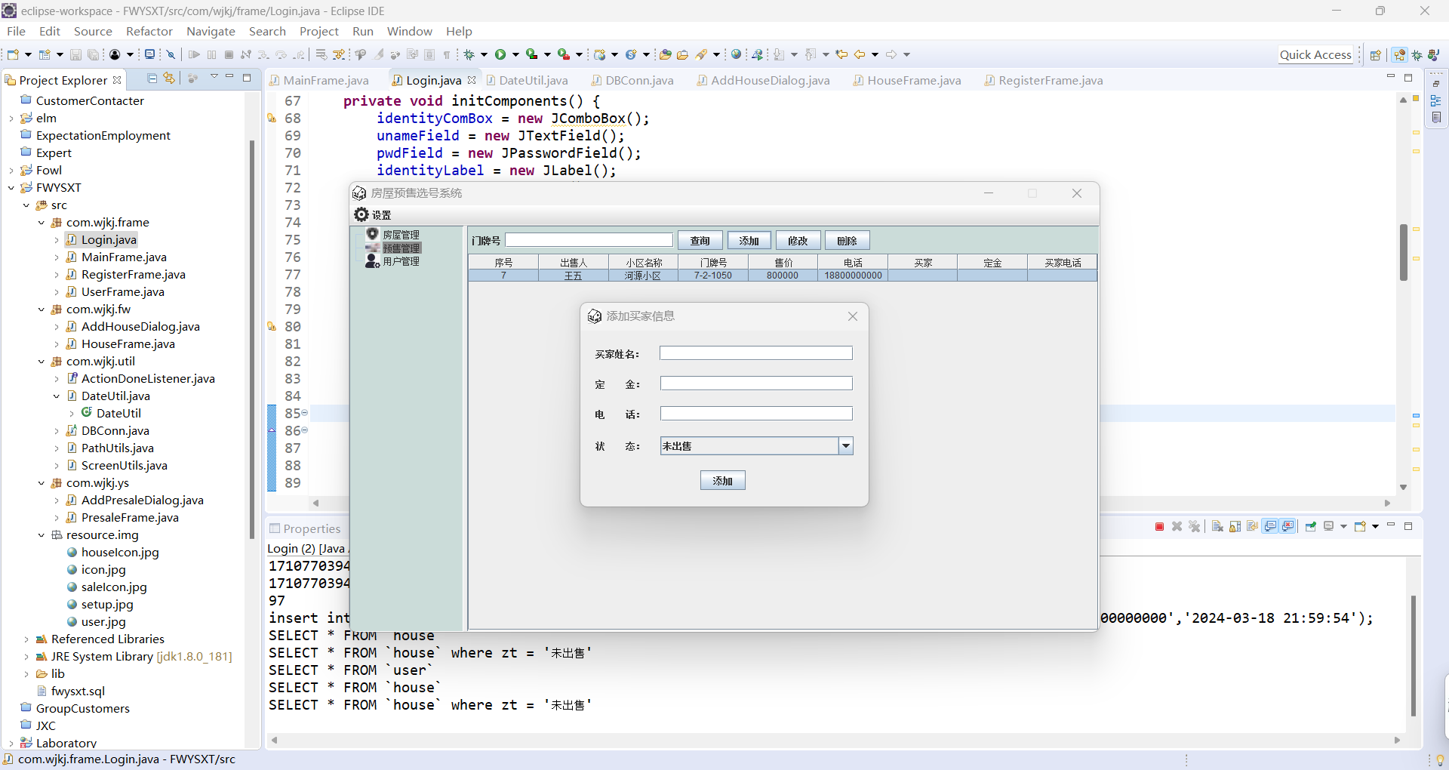Click the Quick Access search box
This screenshot has height=770, width=1449.
point(1315,54)
